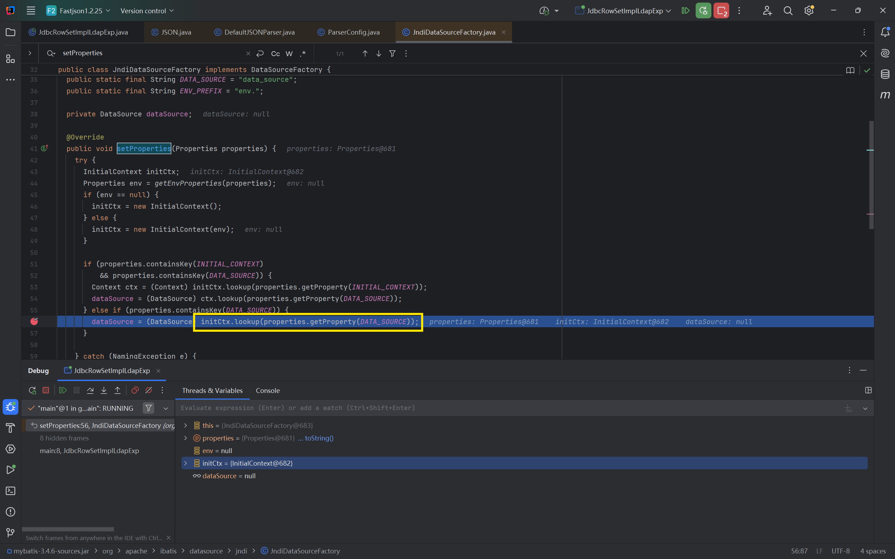Toggle the frames filter funnel button

point(148,408)
